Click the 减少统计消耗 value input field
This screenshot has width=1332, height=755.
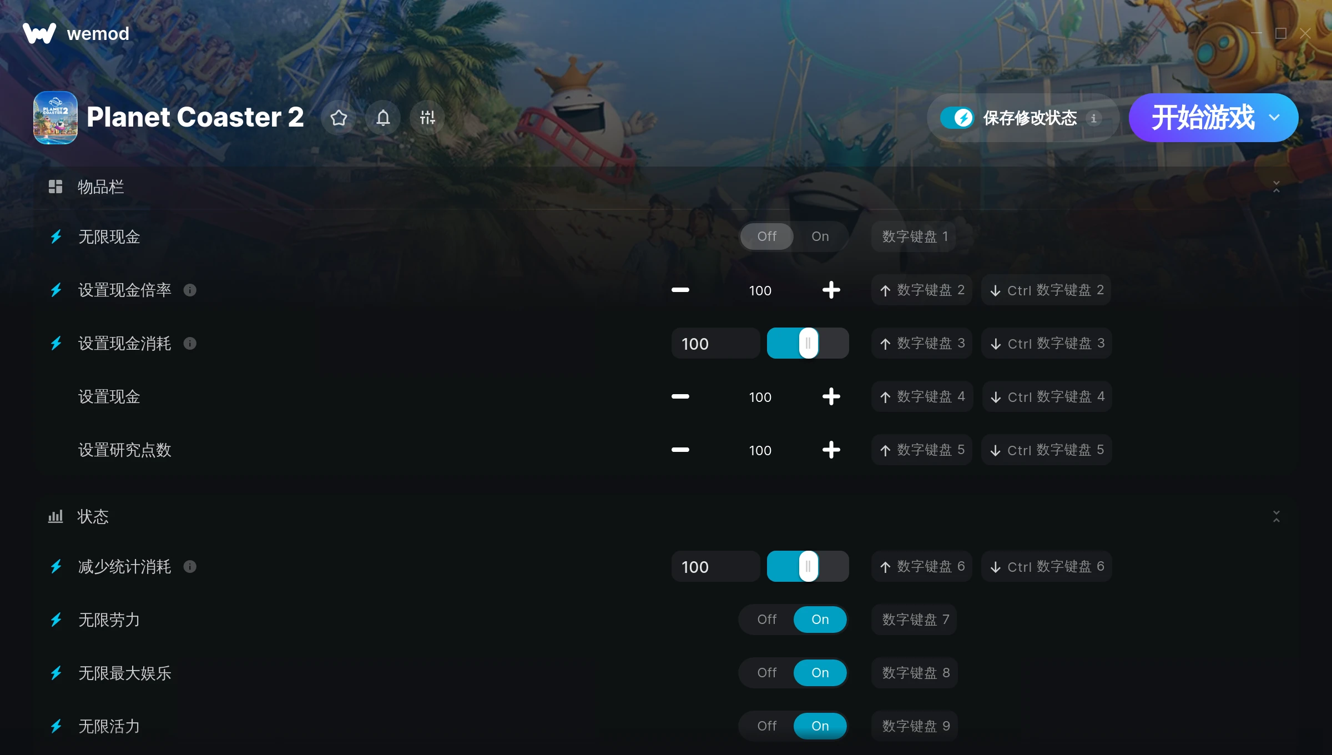(x=715, y=567)
